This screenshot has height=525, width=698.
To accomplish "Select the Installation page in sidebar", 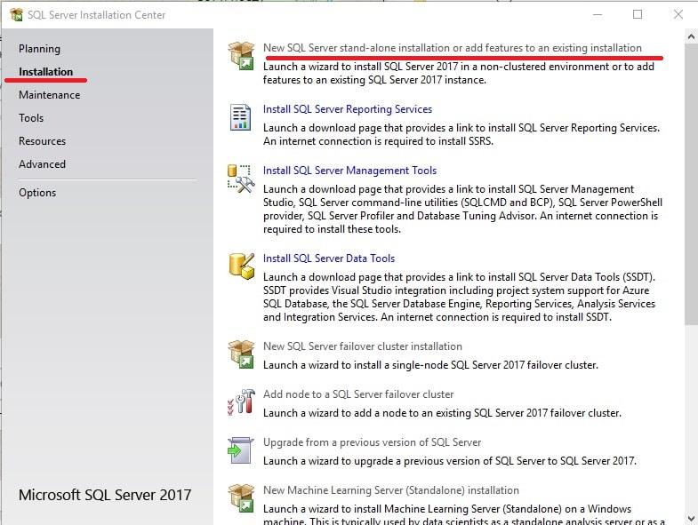I will pos(46,72).
